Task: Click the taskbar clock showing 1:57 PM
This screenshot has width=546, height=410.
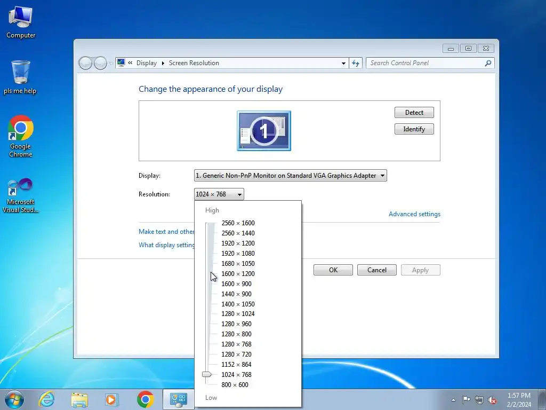Action: [x=519, y=400]
